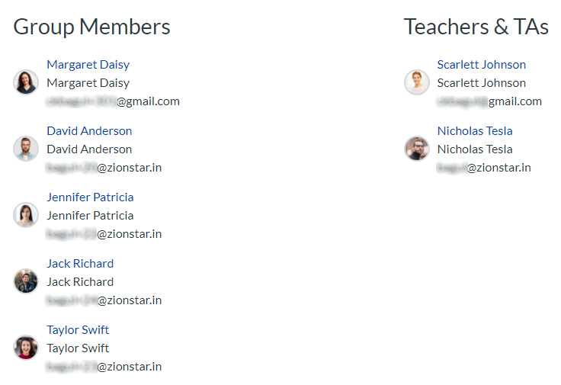
Task: Follow the blue Jack Richard link
Action: point(80,264)
